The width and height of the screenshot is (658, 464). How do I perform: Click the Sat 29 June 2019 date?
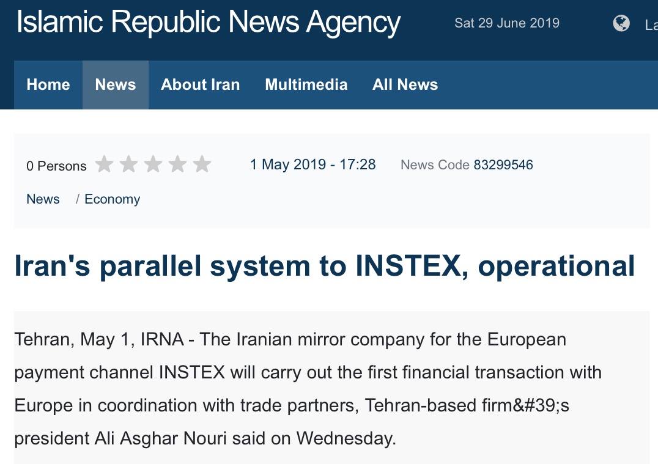pyautogui.click(x=507, y=24)
